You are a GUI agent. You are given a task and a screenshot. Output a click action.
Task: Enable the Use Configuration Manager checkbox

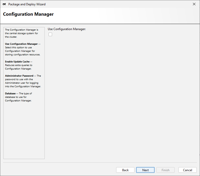pos(50,34)
